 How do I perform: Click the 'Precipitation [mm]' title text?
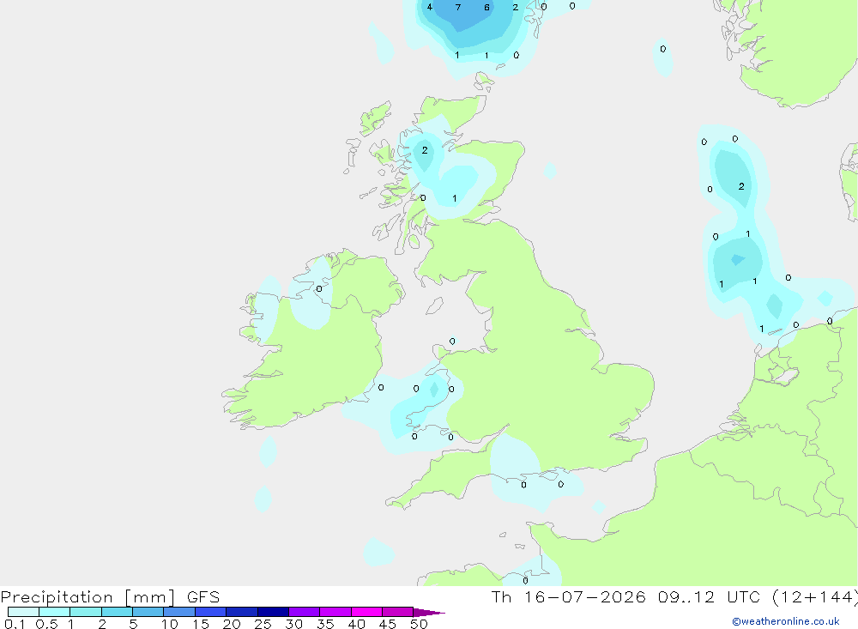point(88,597)
